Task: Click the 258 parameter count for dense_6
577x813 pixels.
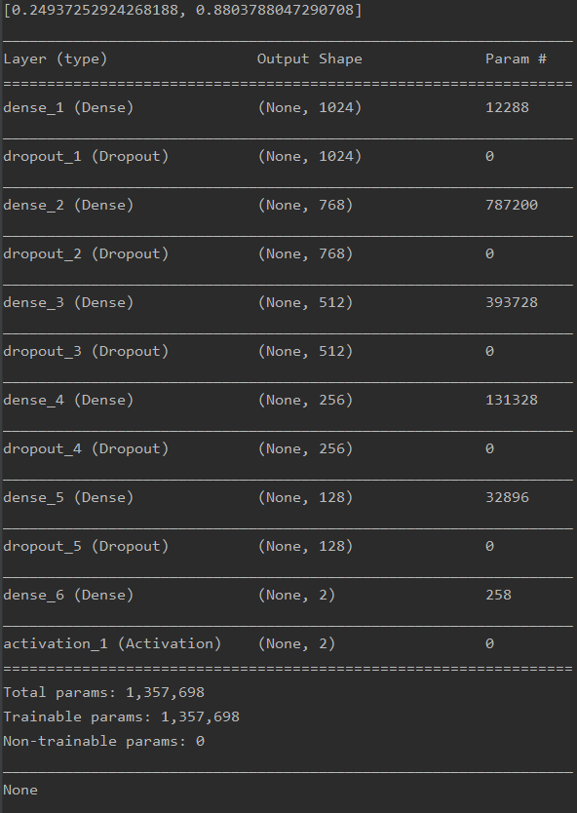Action: click(x=499, y=595)
